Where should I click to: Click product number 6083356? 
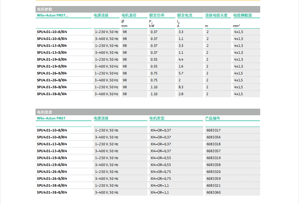pos(214,137)
